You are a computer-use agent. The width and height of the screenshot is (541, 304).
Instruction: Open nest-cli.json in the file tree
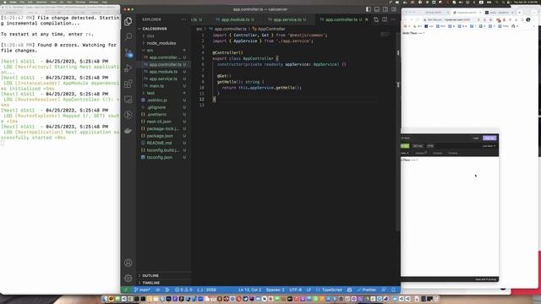point(159,122)
